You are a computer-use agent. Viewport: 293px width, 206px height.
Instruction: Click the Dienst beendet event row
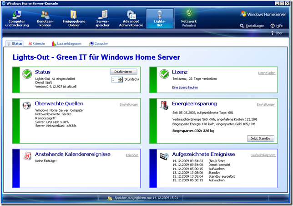tap(201, 165)
